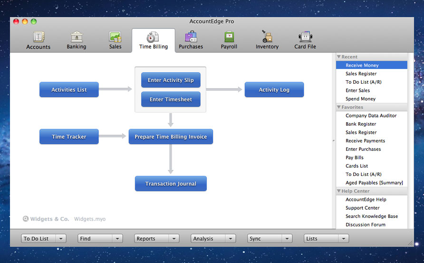Open the Find dropdown arrow
Viewport: 424px width, 263px height.
pos(117,239)
